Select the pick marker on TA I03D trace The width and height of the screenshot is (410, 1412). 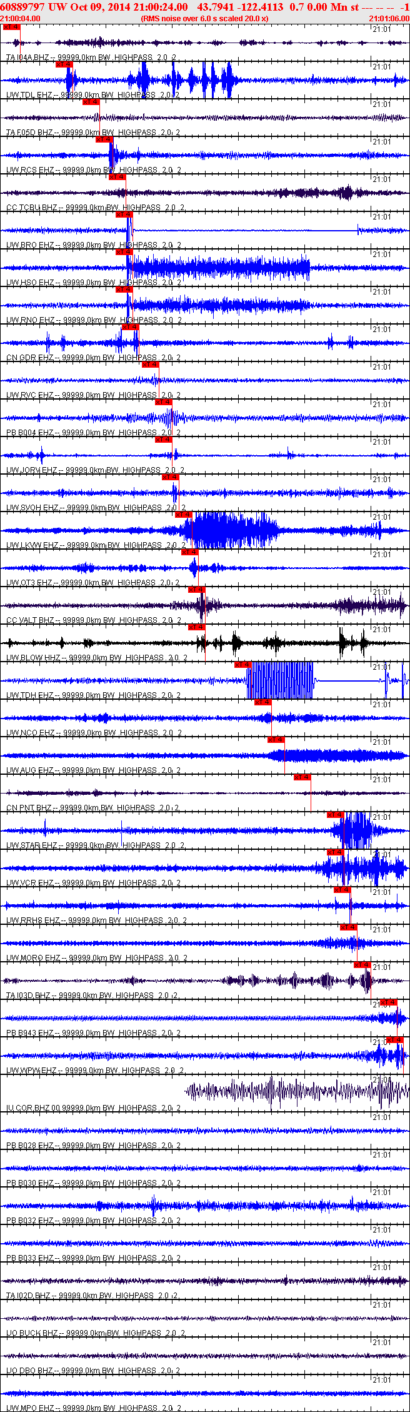point(362,965)
